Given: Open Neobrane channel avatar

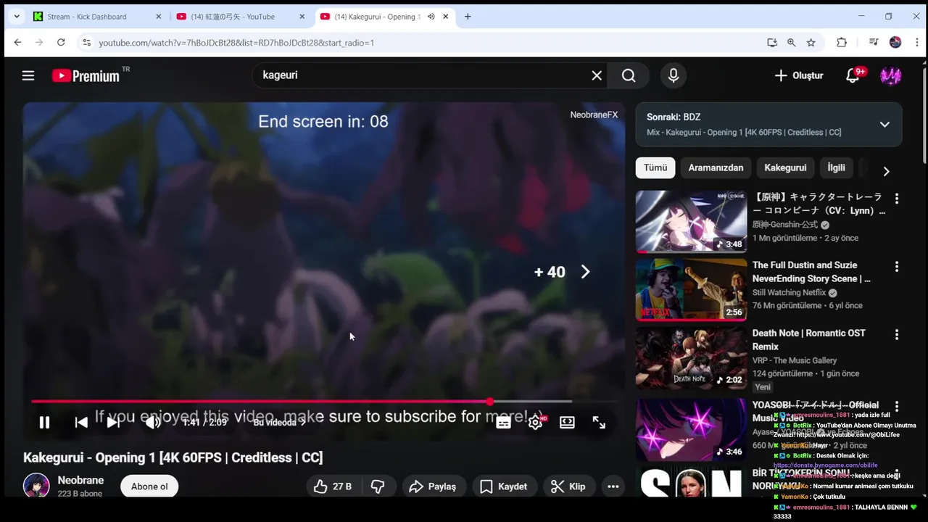Looking at the screenshot, I should pyautogui.click(x=36, y=486).
